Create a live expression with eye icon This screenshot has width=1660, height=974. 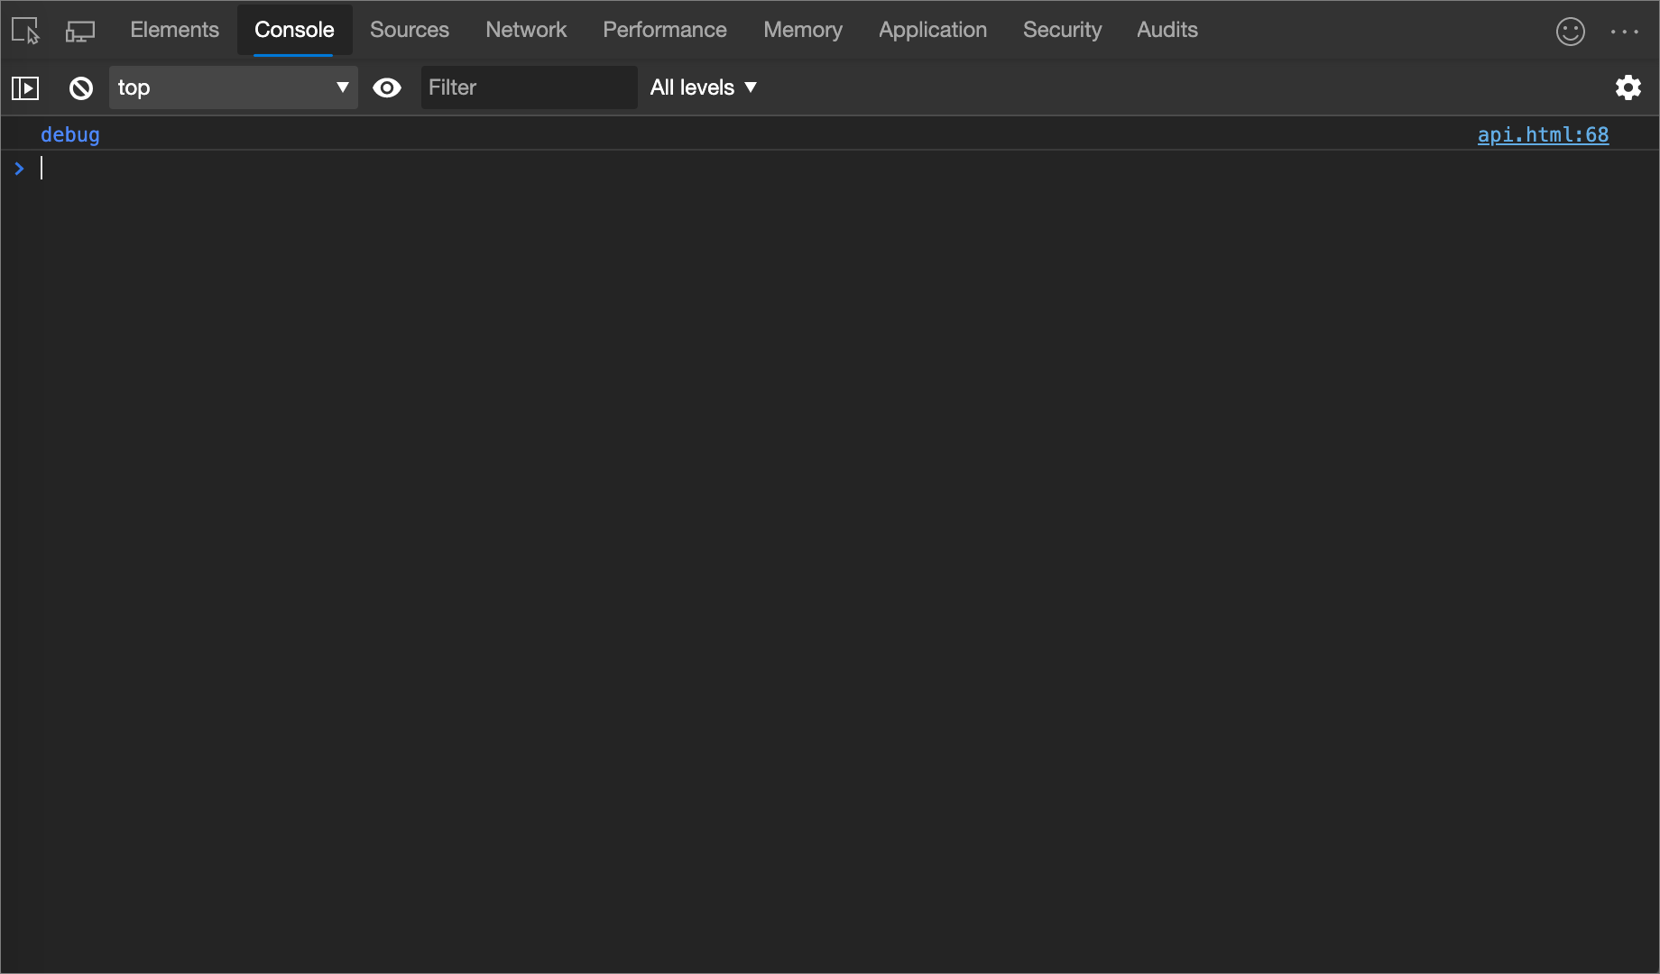[387, 87]
